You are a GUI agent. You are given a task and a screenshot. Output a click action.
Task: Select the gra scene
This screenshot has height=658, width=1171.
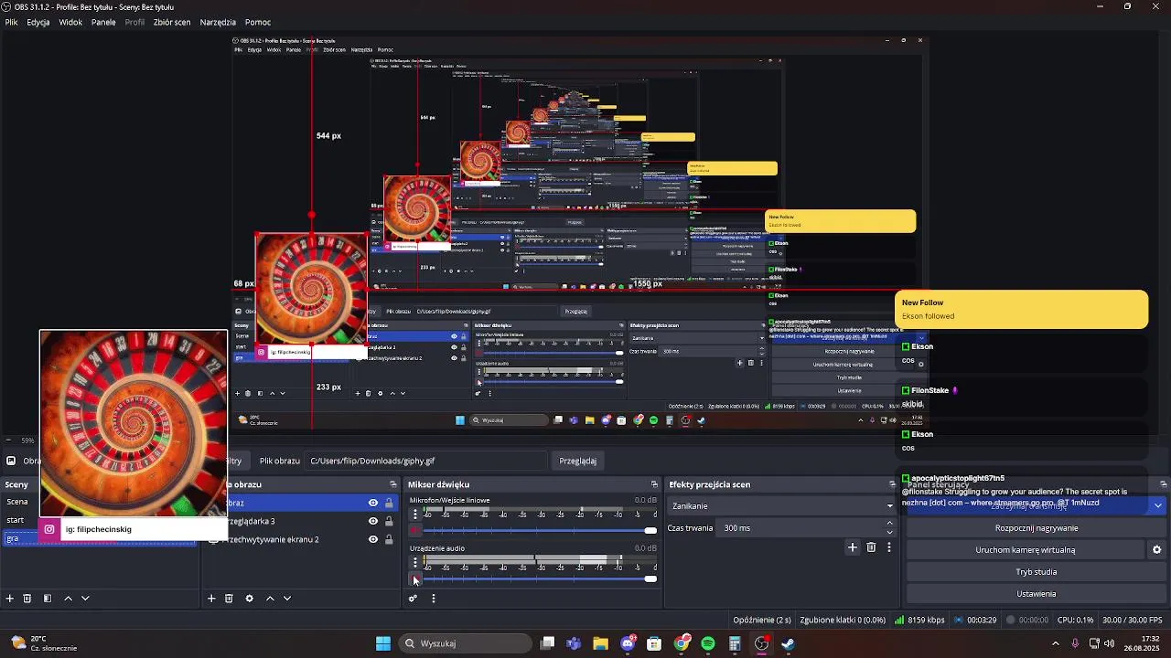(x=99, y=538)
